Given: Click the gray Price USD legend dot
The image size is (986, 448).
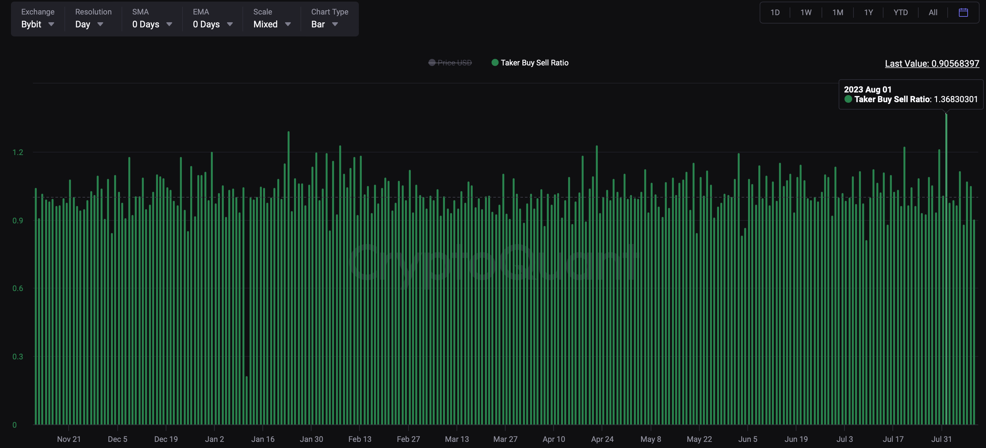Looking at the screenshot, I should pyautogui.click(x=432, y=62).
